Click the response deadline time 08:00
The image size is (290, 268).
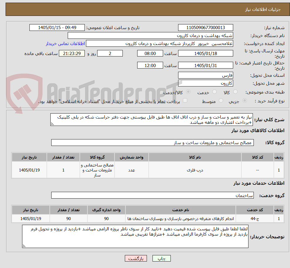(x=150, y=54)
